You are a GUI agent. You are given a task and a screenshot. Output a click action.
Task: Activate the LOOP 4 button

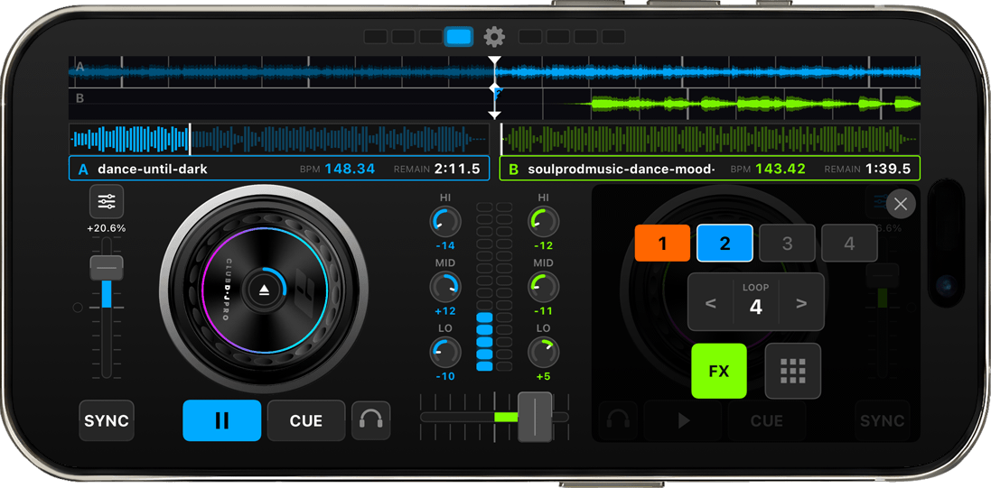tap(756, 302)
